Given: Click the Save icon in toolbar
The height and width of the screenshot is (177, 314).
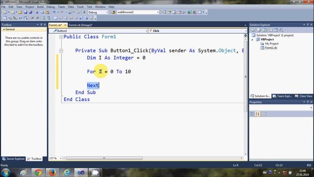Looking at the screenshot, I should click(26, 12).
